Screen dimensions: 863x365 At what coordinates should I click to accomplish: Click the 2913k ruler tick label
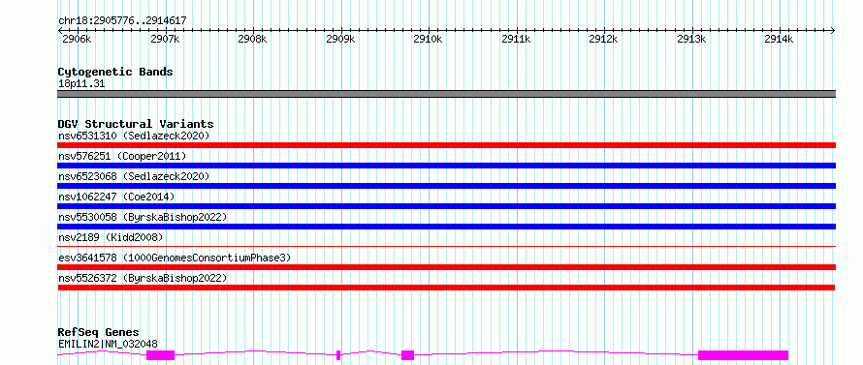[691, 40]
